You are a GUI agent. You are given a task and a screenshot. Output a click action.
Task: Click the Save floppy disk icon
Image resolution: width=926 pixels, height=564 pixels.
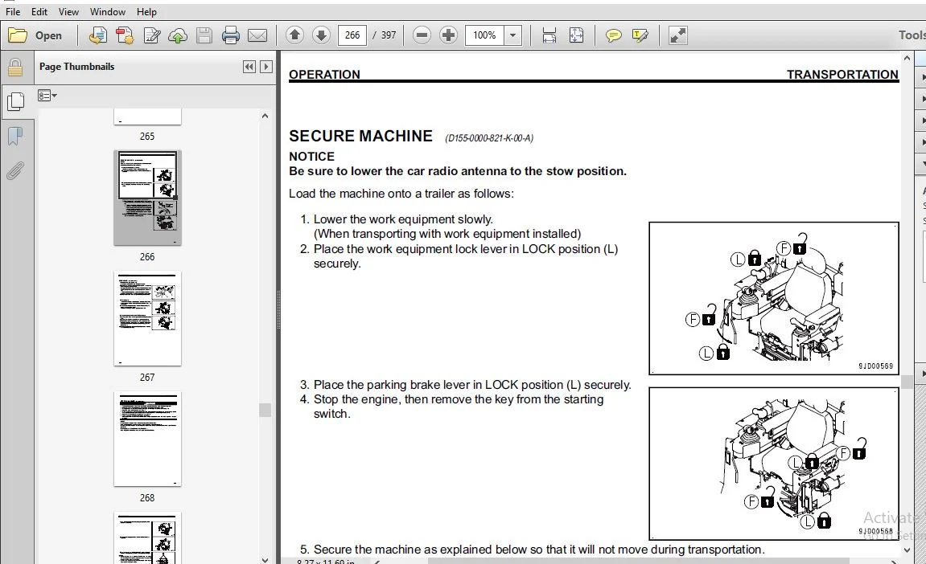pos(204,35)
